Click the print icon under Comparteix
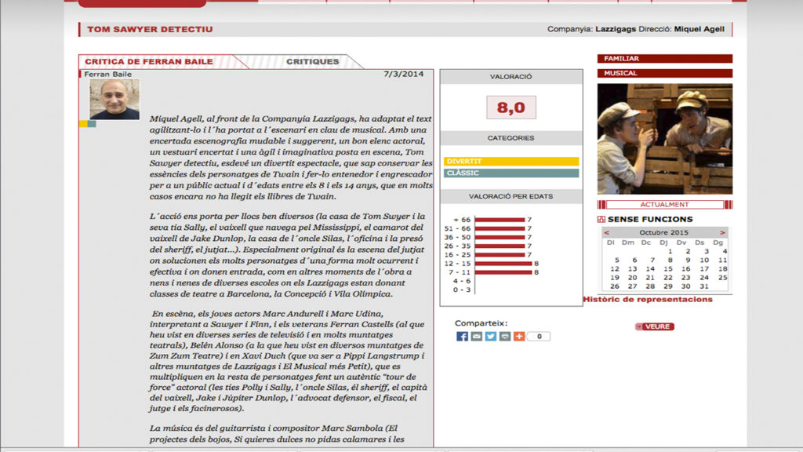 504,336
